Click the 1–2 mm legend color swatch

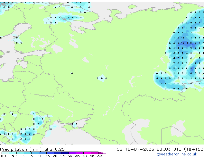(20, 153)
